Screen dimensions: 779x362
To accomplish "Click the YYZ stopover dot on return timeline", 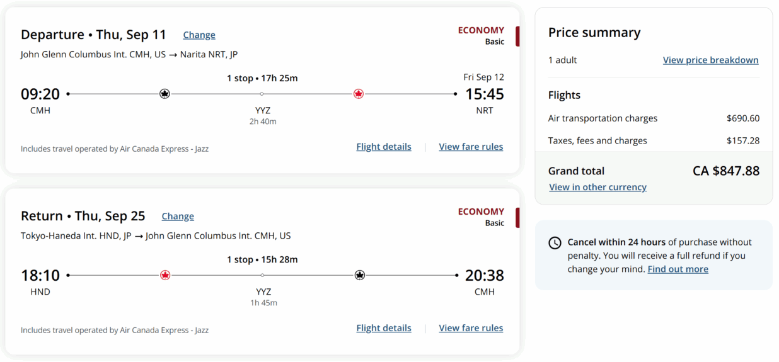I will click(x=262, y=275).
